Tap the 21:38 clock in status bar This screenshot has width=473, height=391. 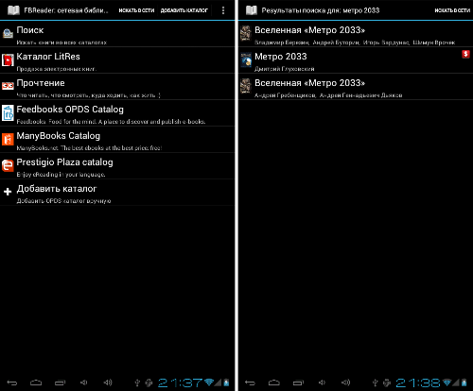point(418,382)
